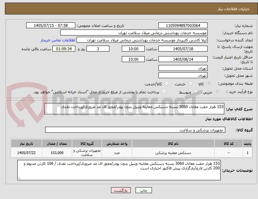Click the remaining days field showing 3

(98, 49)
